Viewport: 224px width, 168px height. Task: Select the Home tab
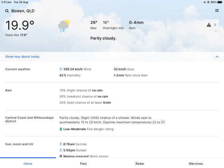pos(28,164)
